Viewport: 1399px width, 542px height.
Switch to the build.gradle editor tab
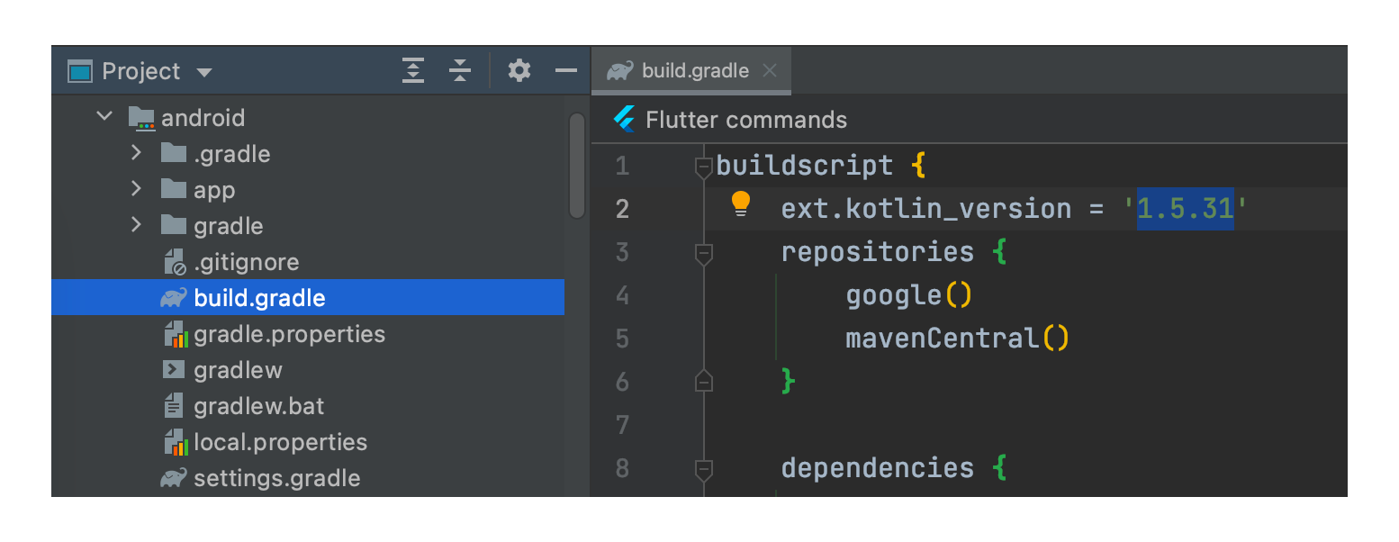coord(690,71)
